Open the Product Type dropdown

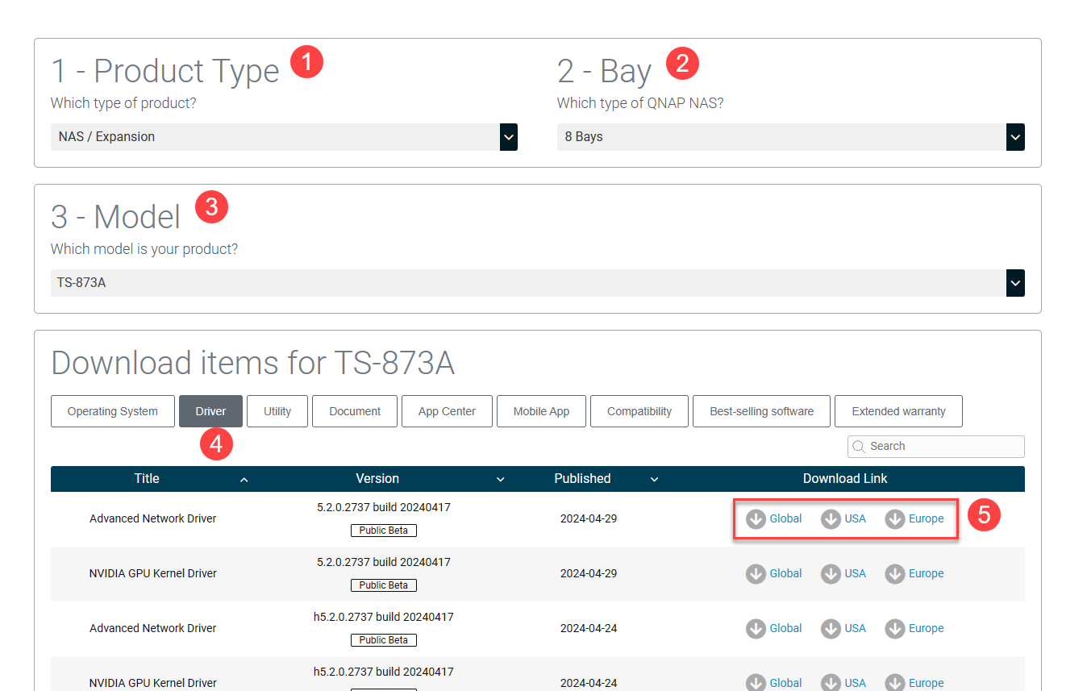click(508, 137)
